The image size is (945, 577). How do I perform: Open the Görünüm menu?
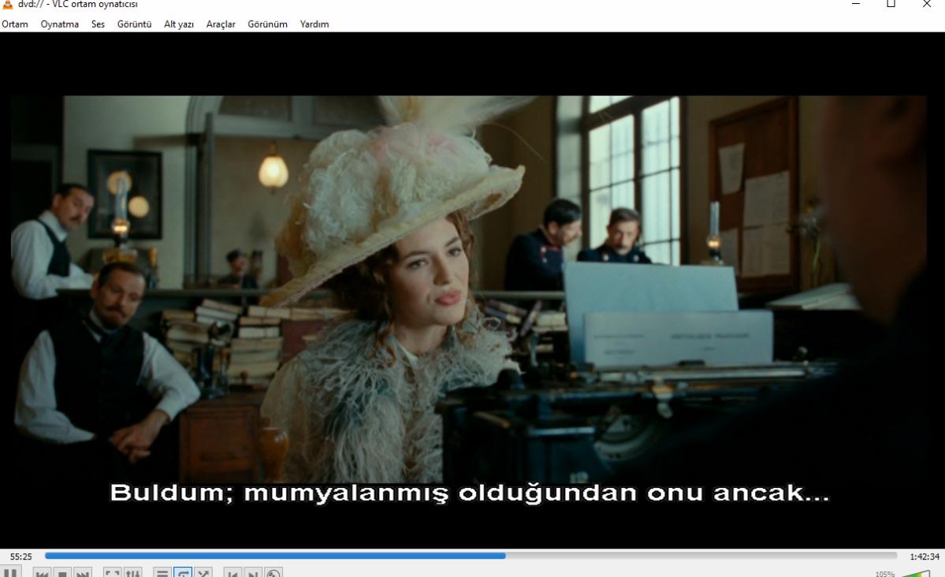pyautogui.click(x=268, y=24)
